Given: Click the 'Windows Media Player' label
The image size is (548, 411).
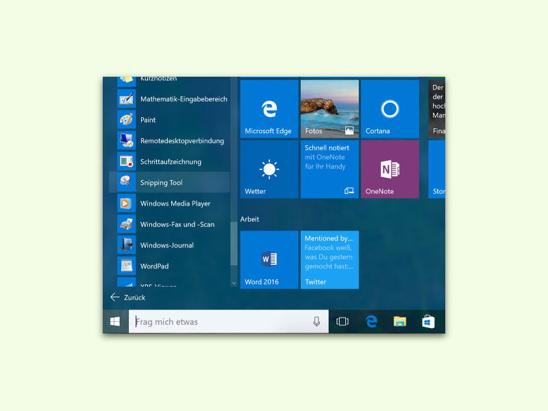Looking at the screenshot, I should click(175, 203).
